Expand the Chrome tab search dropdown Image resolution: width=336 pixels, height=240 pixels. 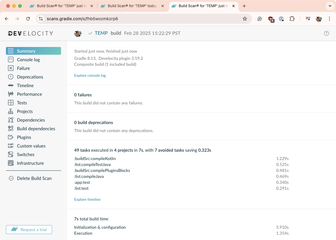pyautogui.click(x=330, y=6)
